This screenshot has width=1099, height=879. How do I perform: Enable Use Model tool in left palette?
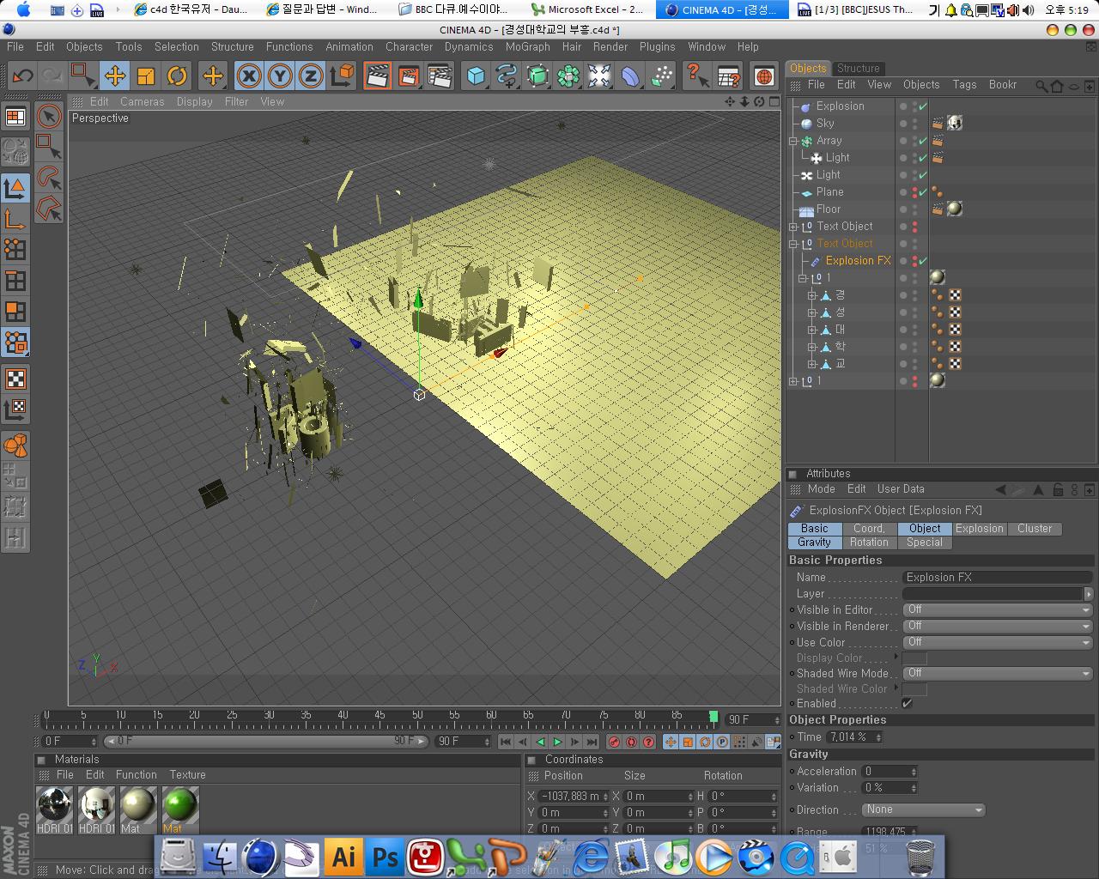pyautogui.click(x=15, y=187)
